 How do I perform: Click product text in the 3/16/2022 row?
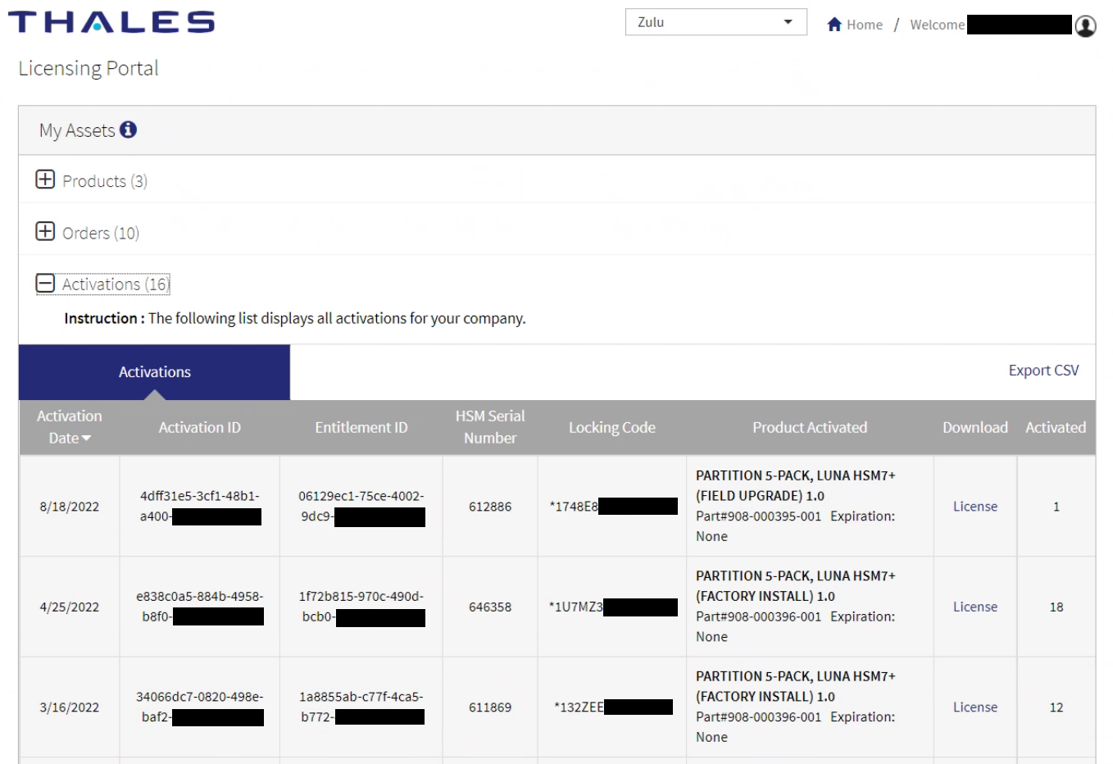pyautogui.click(x=796, y=706)
